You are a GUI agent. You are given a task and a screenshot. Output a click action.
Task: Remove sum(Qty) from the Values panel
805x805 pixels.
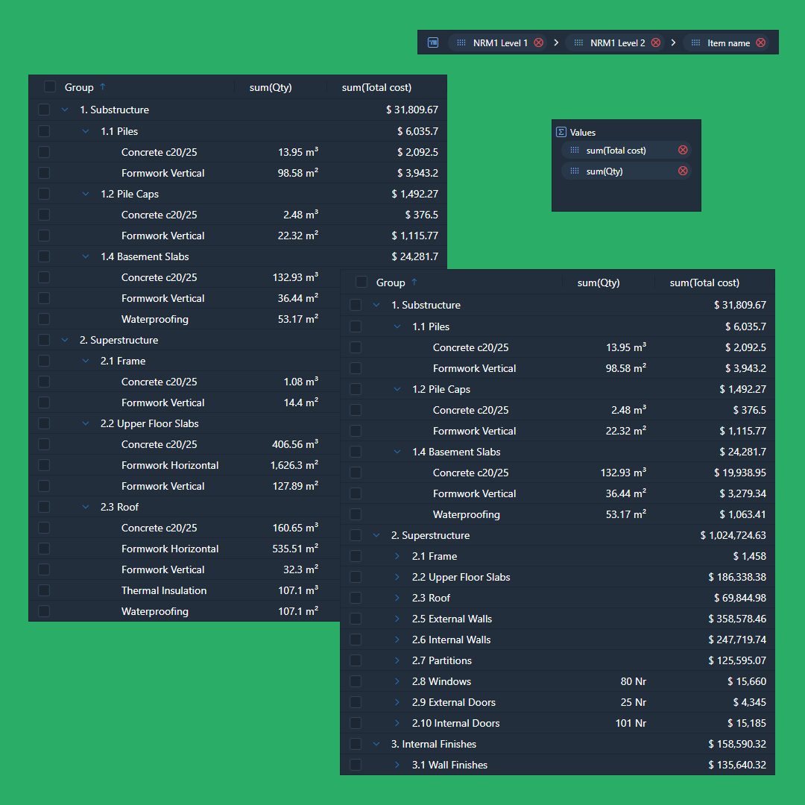pos(683,170)
